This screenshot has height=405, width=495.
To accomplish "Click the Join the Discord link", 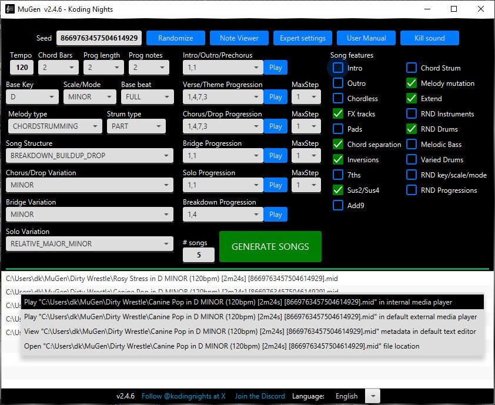I will pos(260,396).
